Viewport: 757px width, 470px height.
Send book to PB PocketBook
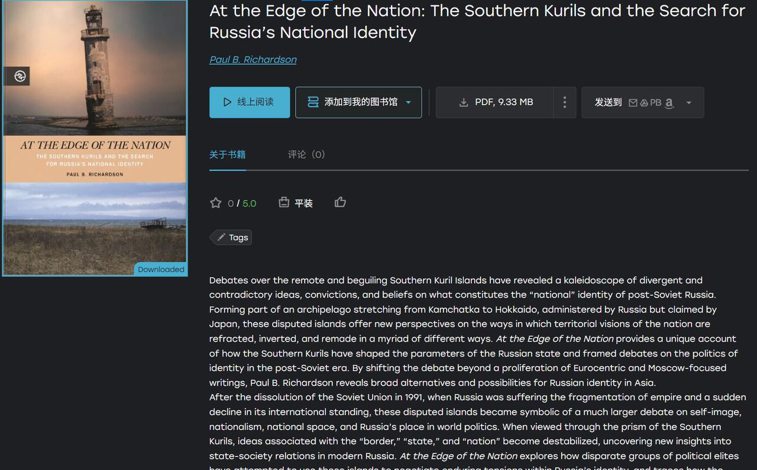point(656,103)
